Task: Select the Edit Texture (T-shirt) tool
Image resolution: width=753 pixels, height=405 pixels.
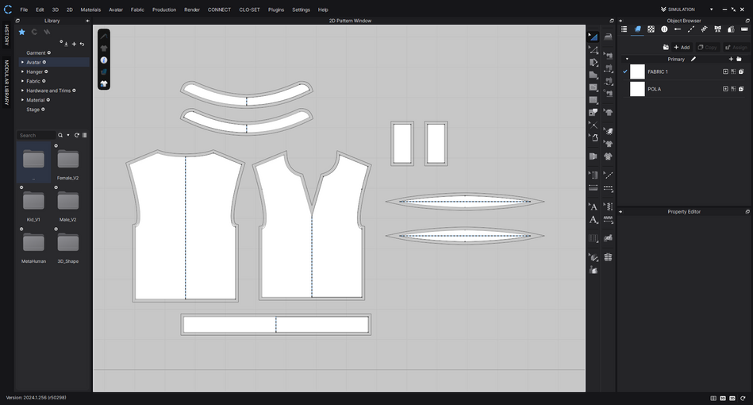Action: (x=609, y=113)
